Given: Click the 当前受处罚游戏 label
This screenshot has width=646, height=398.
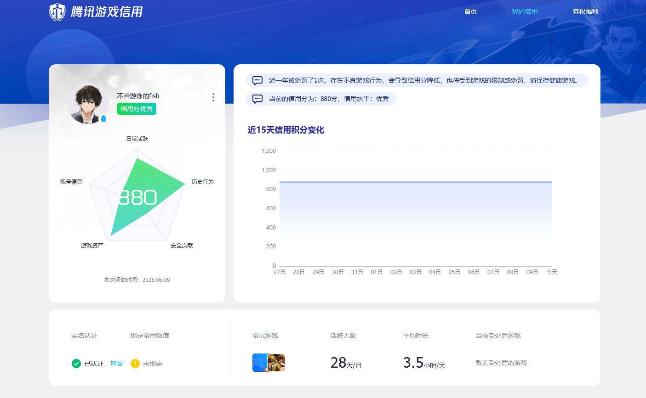Looking at the screenshot, I should click(498, 336).
